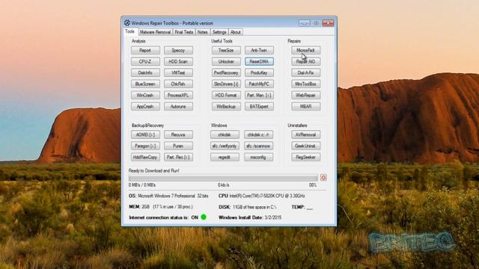Open the AVRemoval uninstaller
This screenshot has height=269, width=479.
[306, 134]
